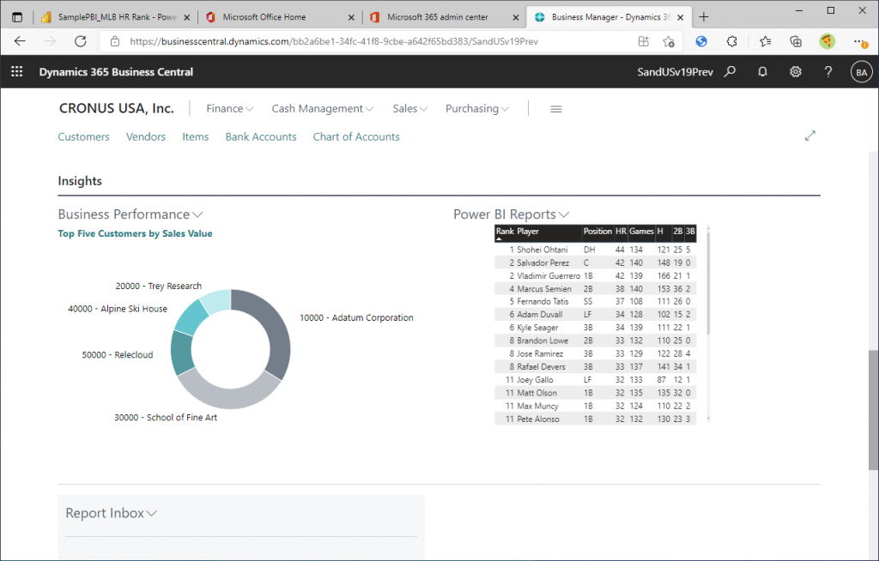Select the Vladimir Guerrero row

[596, 275]
